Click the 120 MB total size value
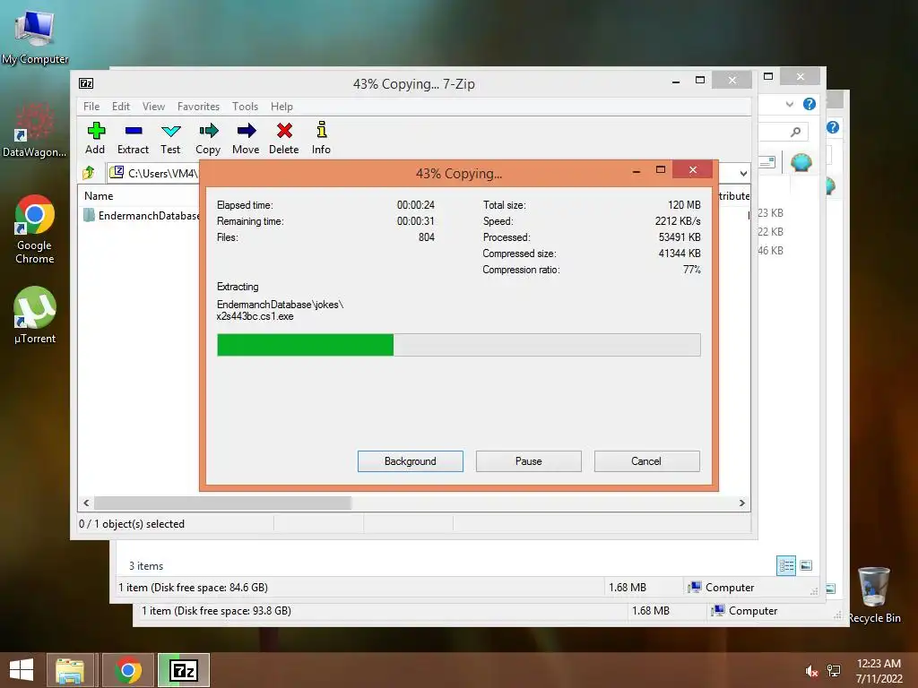 (x=684, y=205)
